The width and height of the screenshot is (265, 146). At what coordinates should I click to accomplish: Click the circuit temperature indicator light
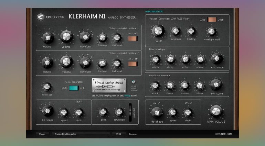(133, 82)
